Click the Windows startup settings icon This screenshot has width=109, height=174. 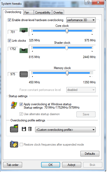pos(14,105)
